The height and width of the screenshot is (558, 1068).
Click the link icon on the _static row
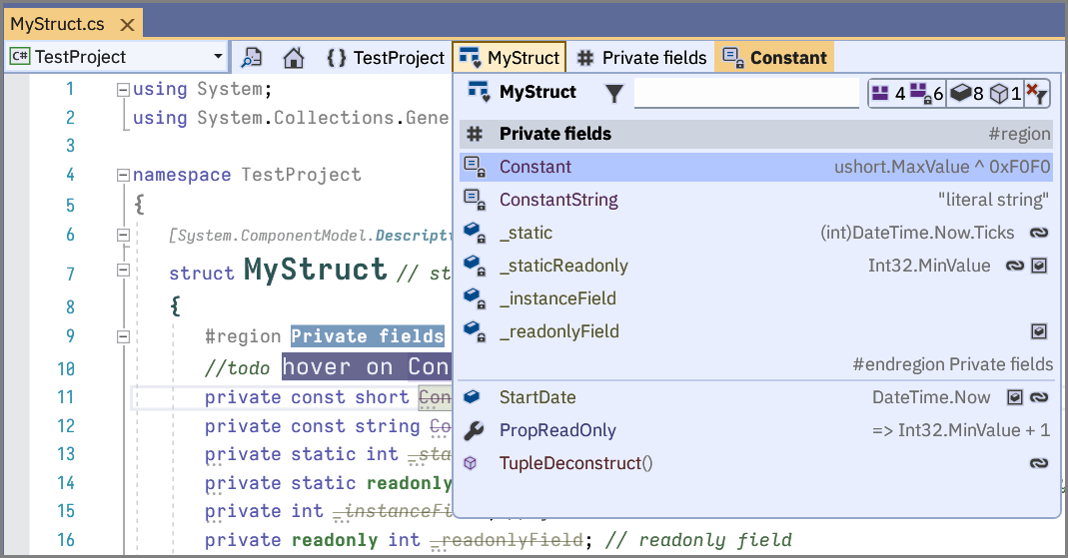(x=1039, y=233)
